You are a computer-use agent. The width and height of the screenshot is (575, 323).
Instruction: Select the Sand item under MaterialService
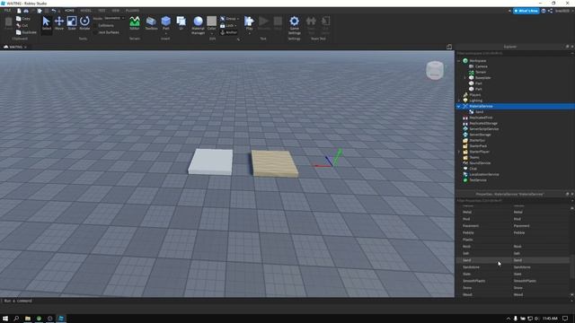pos(479,112)
